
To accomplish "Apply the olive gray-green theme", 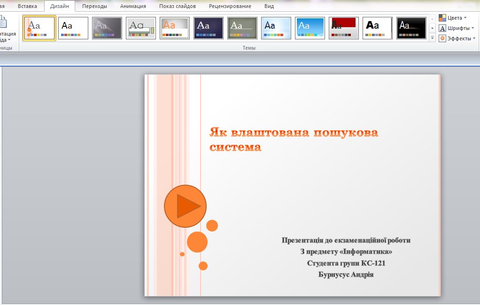I will (x=242, y=28).
